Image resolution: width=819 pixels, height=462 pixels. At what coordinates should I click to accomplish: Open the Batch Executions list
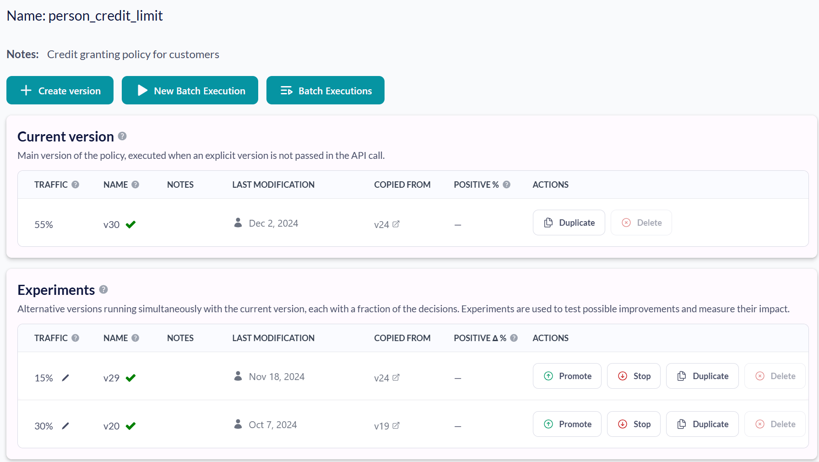pos(325,90)
